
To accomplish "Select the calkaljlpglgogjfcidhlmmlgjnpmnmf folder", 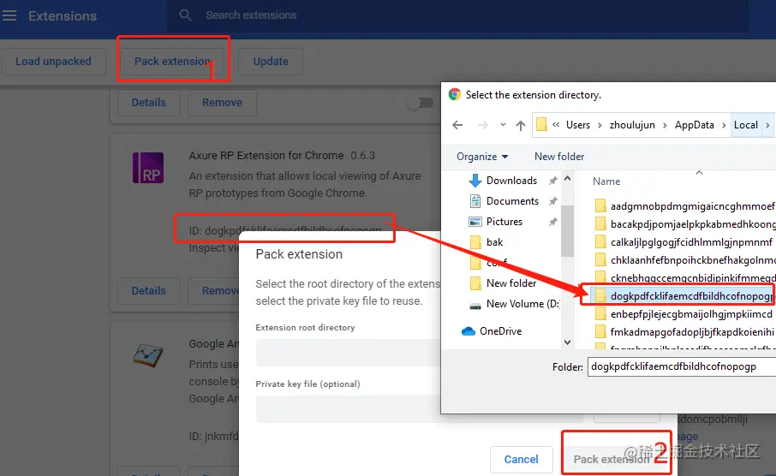I will (x=685, y=242).
